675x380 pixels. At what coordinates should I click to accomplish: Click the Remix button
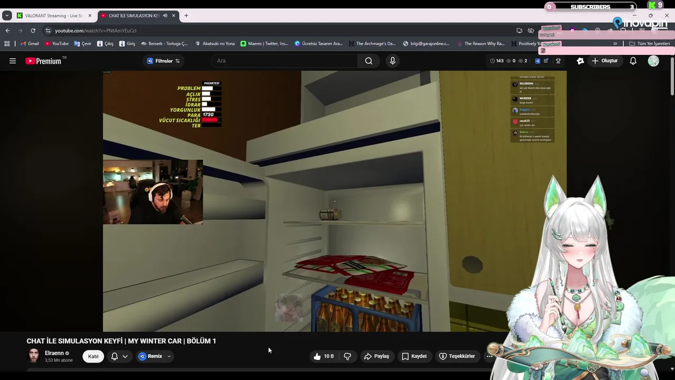(x=150, y=356)
